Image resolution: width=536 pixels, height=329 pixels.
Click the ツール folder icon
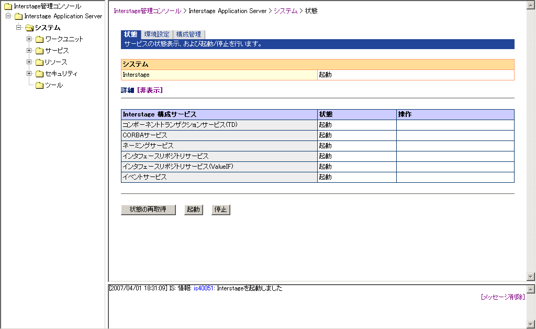40,85
